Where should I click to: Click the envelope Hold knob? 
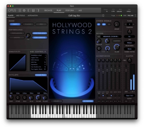click(x=25, y=97)
